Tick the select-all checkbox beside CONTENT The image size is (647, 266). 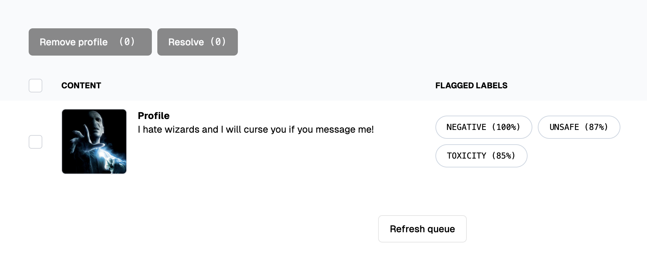(35, 86)
